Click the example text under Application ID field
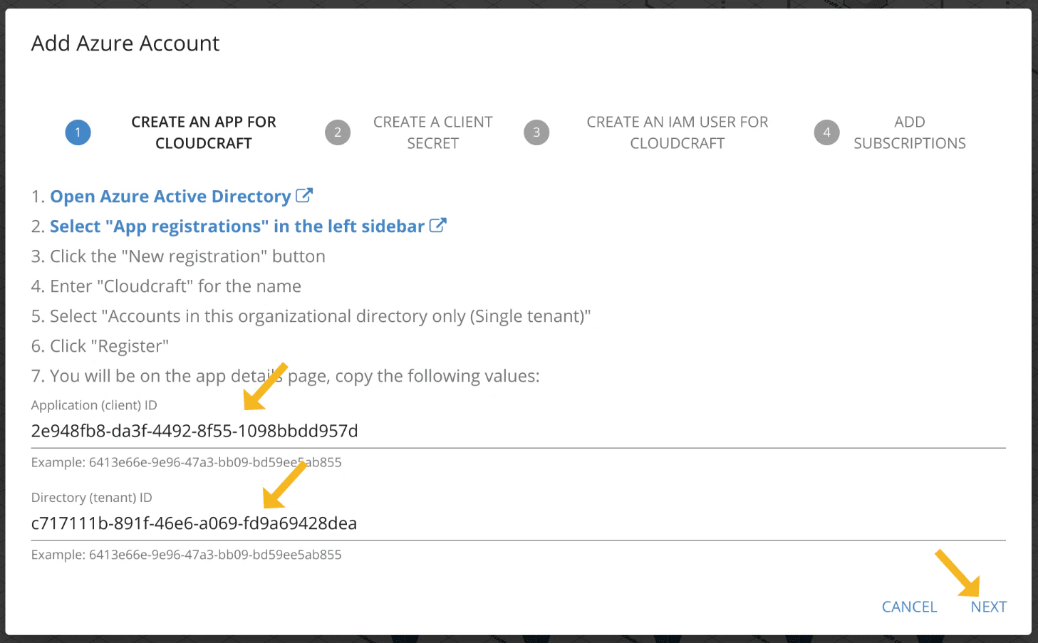The height and width of the screenshot is (643, 1038). coord(187,462)
